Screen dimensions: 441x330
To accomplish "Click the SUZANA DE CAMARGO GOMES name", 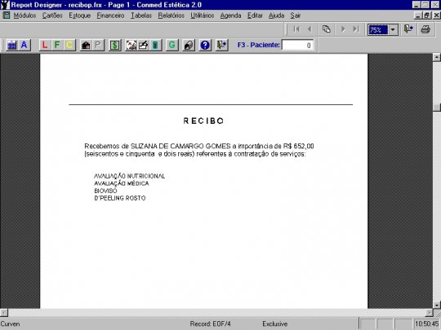I will pyautogui.click(x=180, y=146).
